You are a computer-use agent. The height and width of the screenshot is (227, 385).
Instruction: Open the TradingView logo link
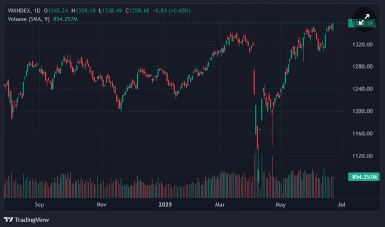26,220
